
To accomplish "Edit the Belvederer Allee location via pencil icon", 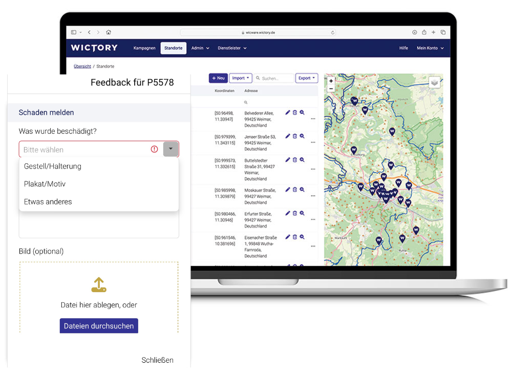I will pos(288,113).
